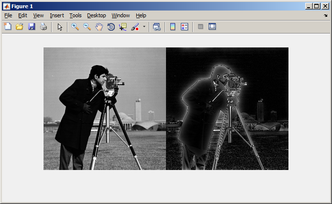This screenshot has width=332, height=204.
Task: Click the Show Plot Tools and Dock Figure icon
Action: (x=212, y=27)
